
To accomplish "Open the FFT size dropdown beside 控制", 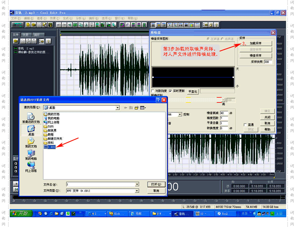I will pyautogui.click(x=180, y=114).
